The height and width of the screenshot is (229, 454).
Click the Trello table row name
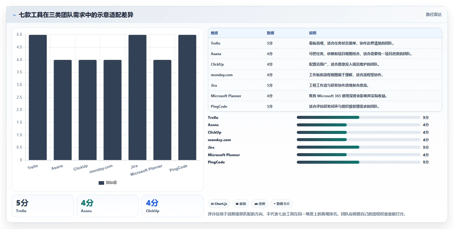215,43
